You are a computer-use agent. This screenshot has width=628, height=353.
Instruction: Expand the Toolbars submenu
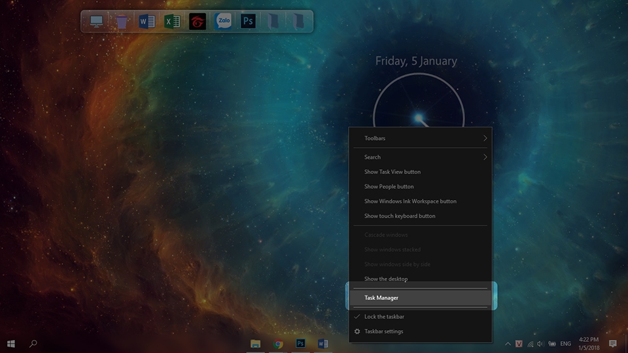420,138
